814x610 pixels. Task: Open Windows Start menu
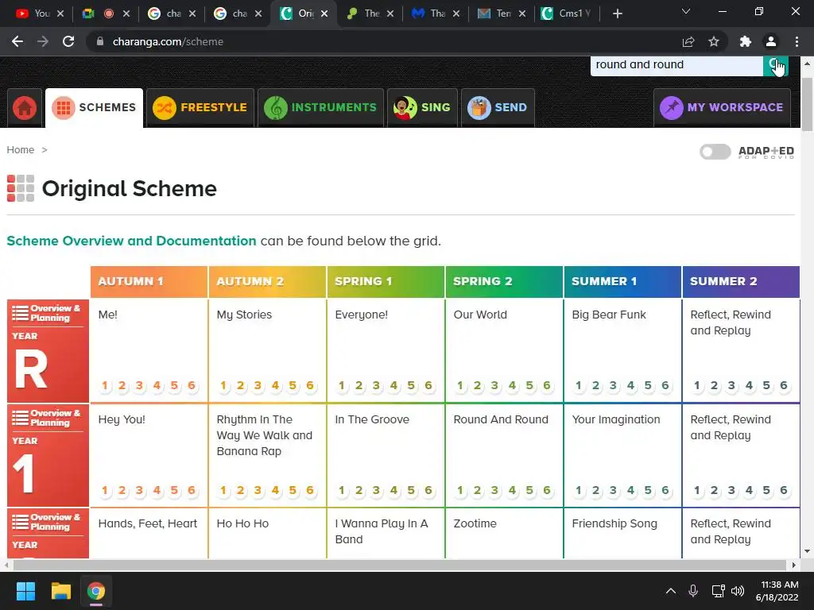coord(25,591)
